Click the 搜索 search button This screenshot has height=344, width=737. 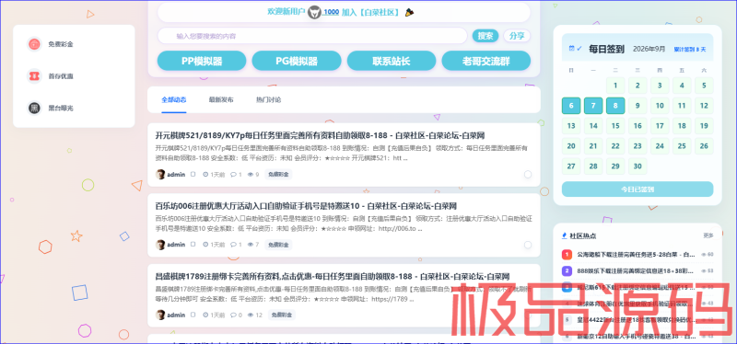[485, 36]
